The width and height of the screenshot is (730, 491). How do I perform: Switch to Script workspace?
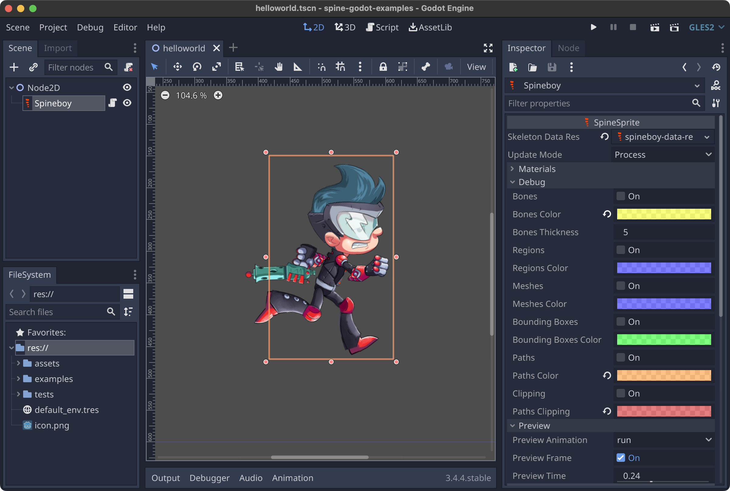click(382, 27)
